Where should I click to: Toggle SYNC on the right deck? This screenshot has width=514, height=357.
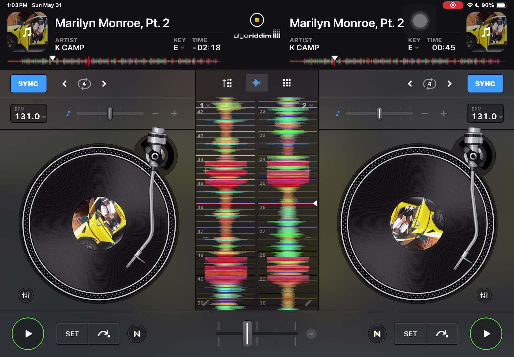coord(485,84)
